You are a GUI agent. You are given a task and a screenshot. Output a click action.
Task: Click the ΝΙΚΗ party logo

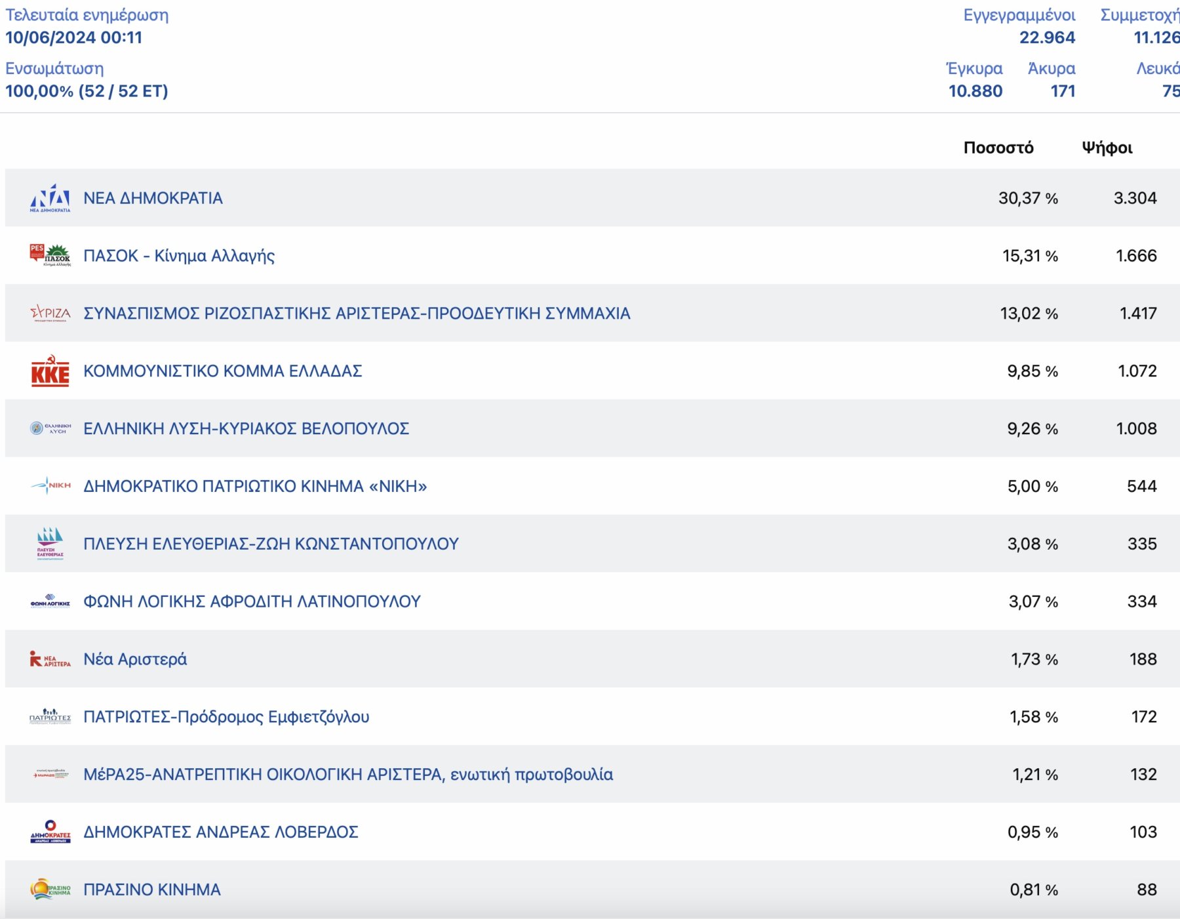click(50, 486)
